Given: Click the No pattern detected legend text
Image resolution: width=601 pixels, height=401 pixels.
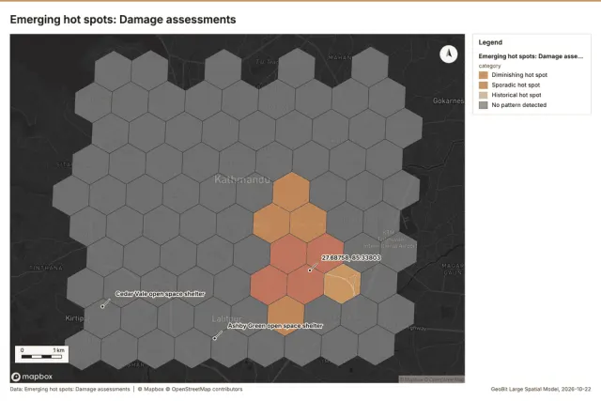Looking at the screenshot, I should click(x=519, y=105).
